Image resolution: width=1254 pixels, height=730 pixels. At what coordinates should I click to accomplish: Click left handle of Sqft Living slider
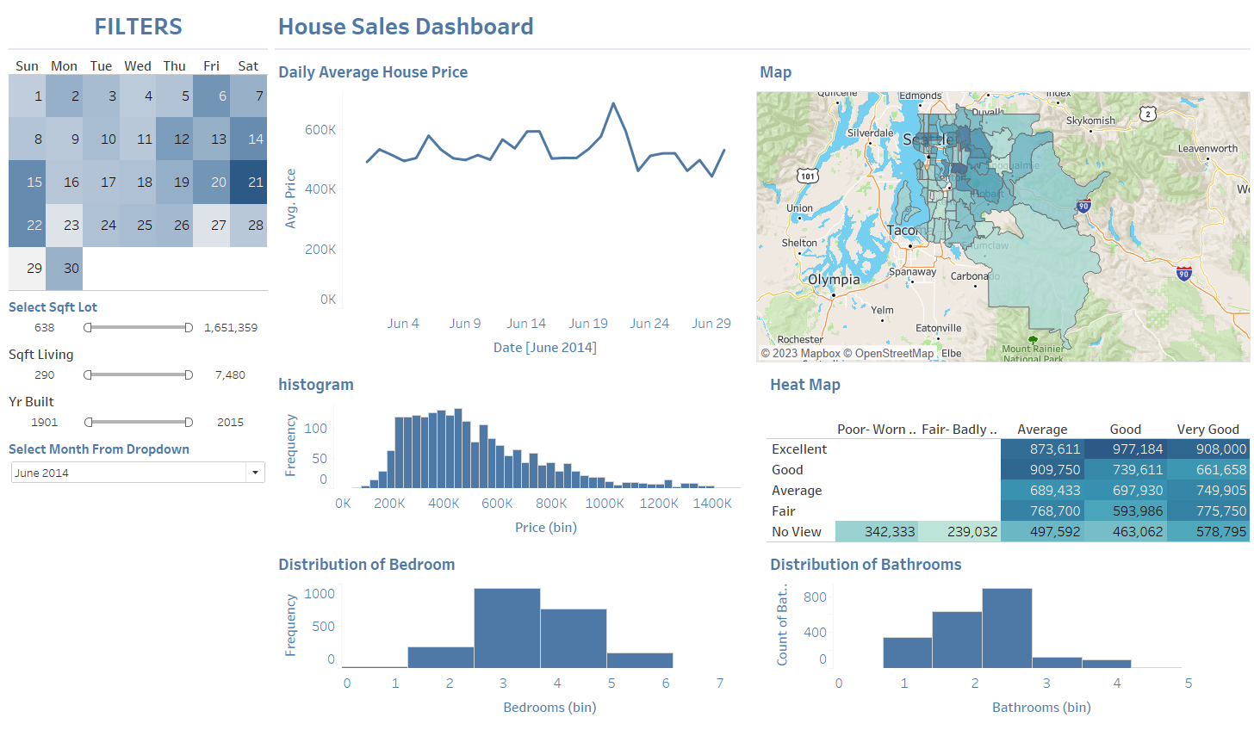tap(88, 374)
